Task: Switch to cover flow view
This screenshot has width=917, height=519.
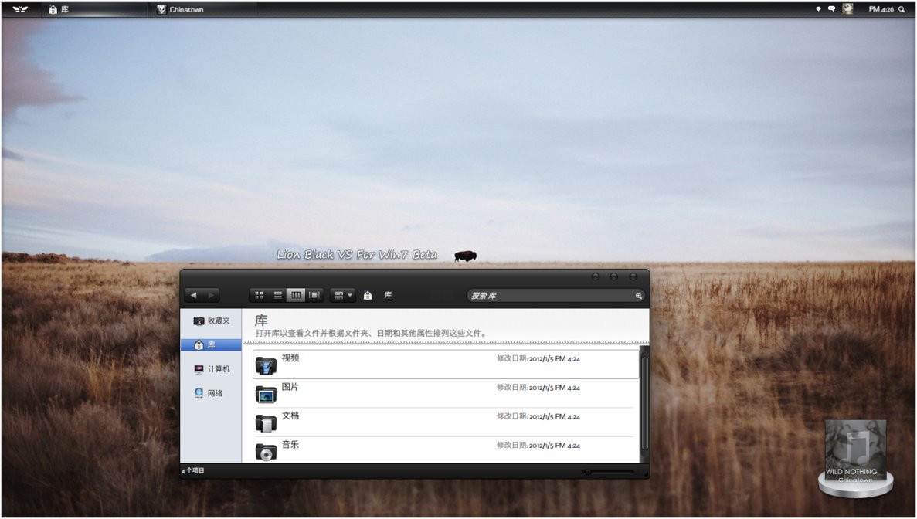Action: point(314,295)
